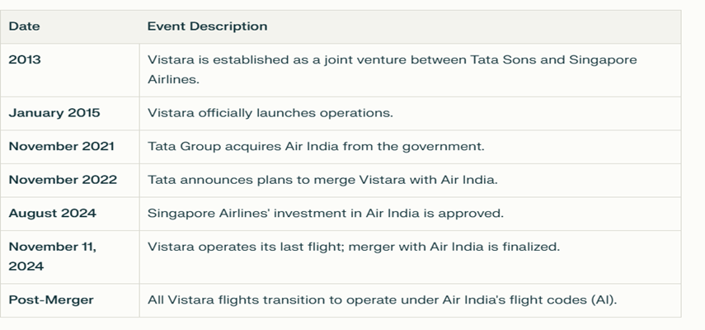The height and width of the screenshot is (330, 705).
Task: Click the merge plans announcement description
Action: (323, 180)
